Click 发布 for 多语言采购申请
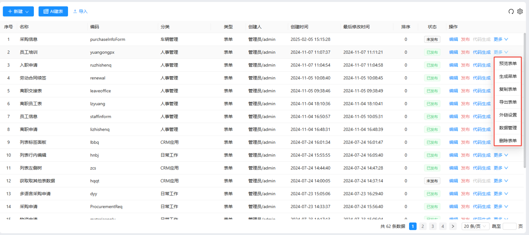The height and width of the screenshot is (235, 529). coord(465,194)
